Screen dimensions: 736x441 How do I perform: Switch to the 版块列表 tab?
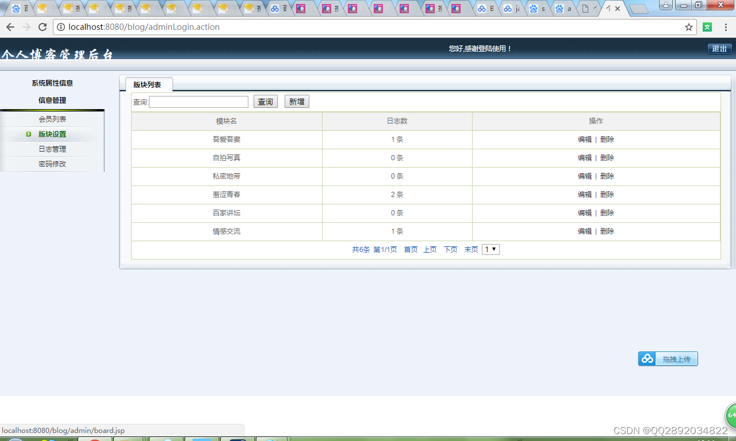(149, 84)
